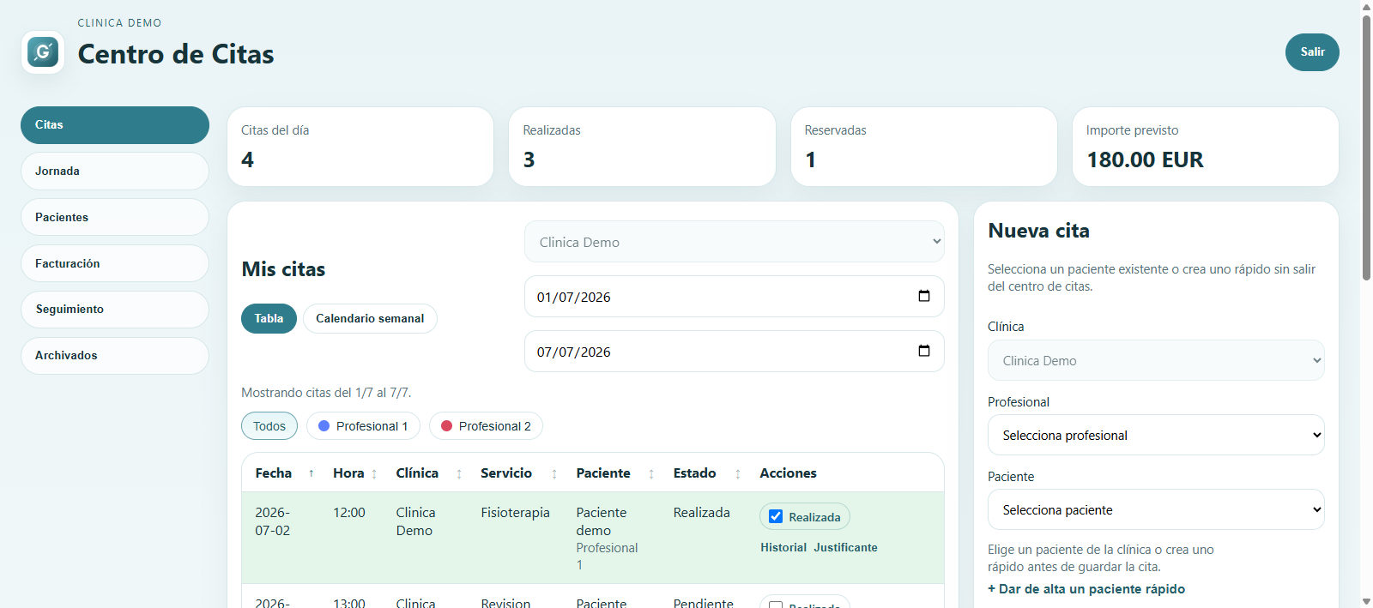
Task: Click Importe previsto 180.00 EUR value
Action: tap(1145, 160)
